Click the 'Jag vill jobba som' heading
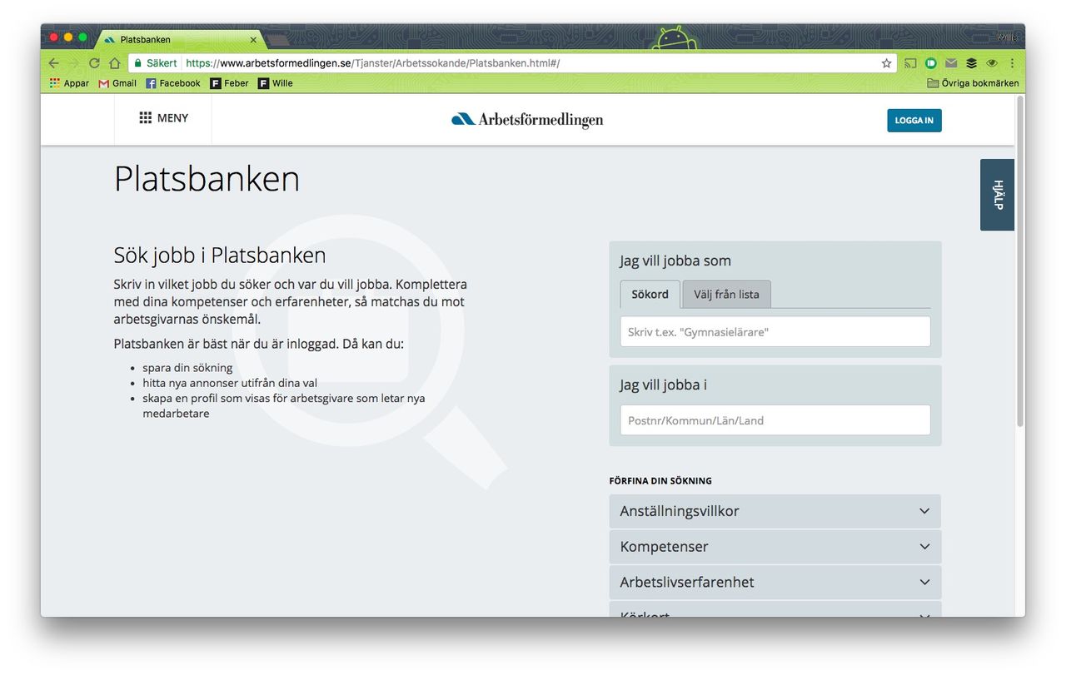Image resolution: width=1066 pixels, height=675 pixels. [x=675, y=261]
